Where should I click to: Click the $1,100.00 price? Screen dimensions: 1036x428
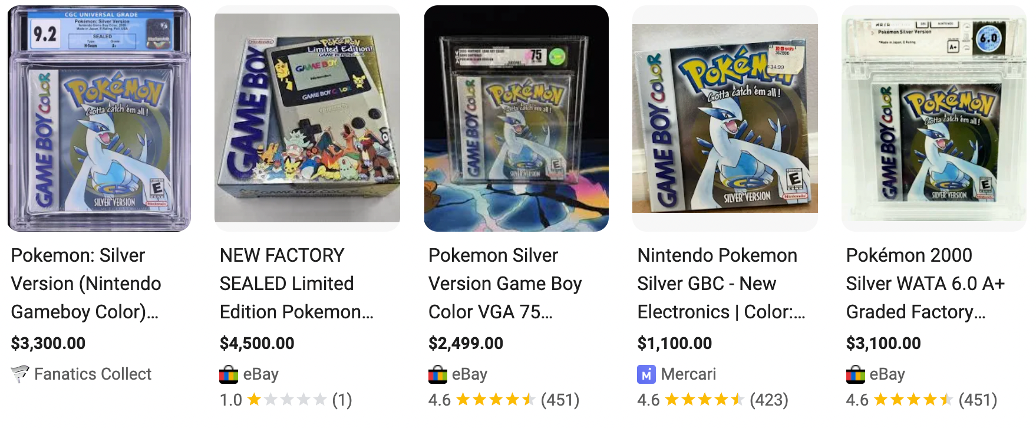675,343
